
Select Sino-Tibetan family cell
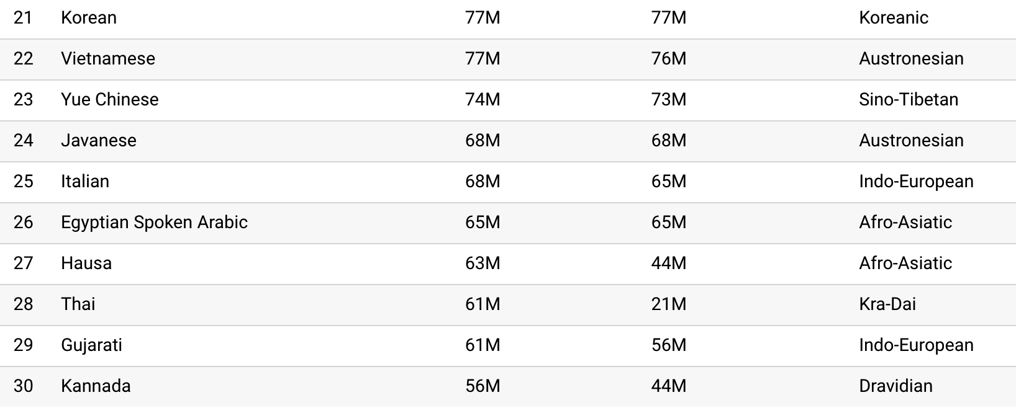[x=909, y=99]
